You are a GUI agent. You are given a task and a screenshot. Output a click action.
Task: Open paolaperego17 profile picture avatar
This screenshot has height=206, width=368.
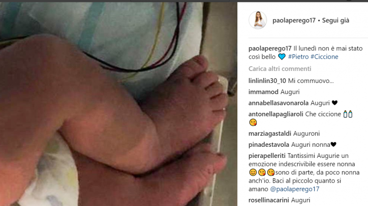coord(258,20)
